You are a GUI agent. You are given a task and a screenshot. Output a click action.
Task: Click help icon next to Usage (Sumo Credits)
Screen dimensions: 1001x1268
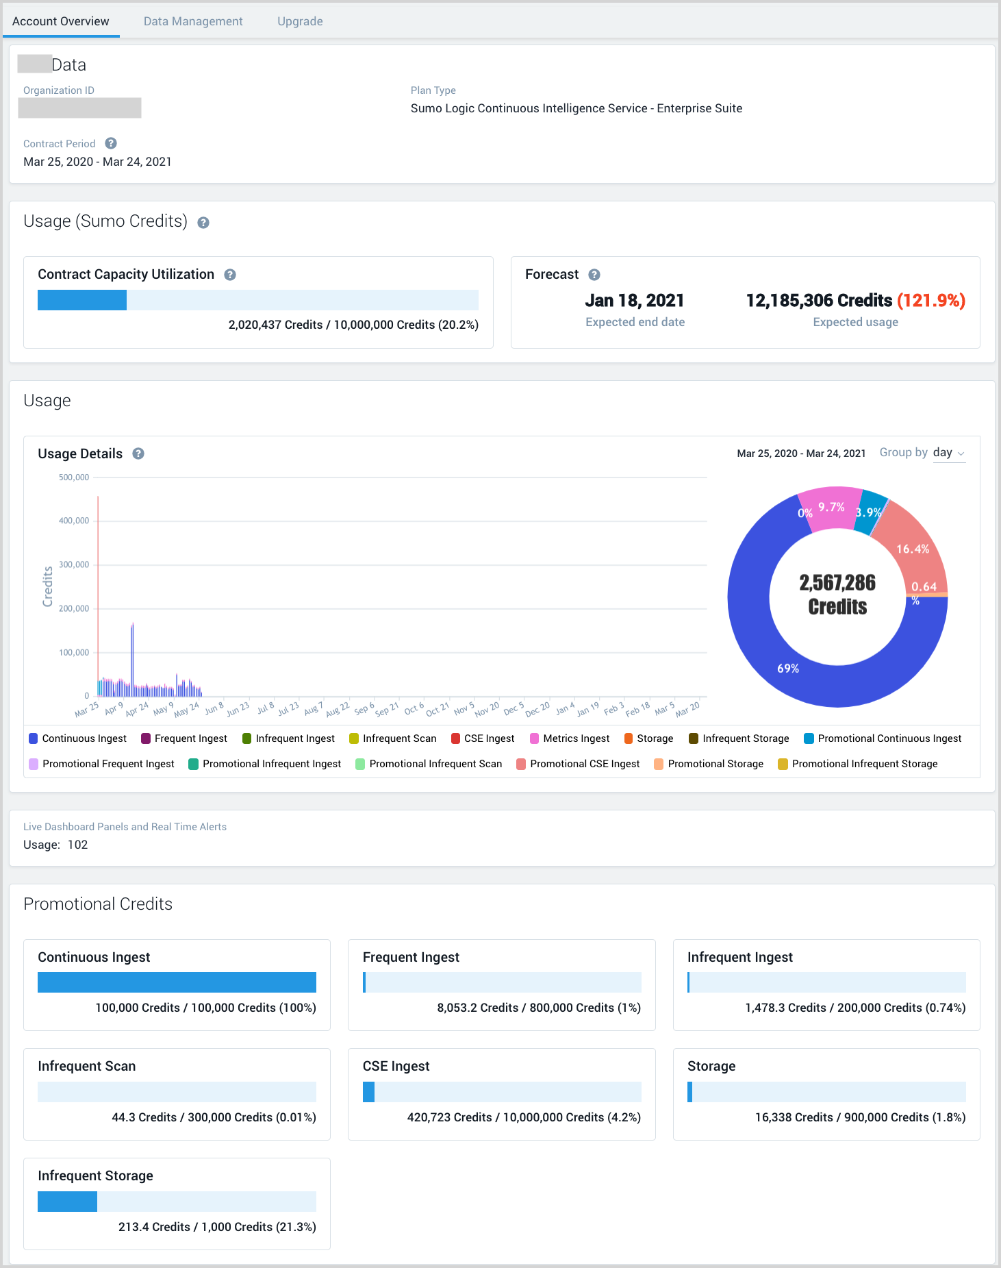point(203,223)
